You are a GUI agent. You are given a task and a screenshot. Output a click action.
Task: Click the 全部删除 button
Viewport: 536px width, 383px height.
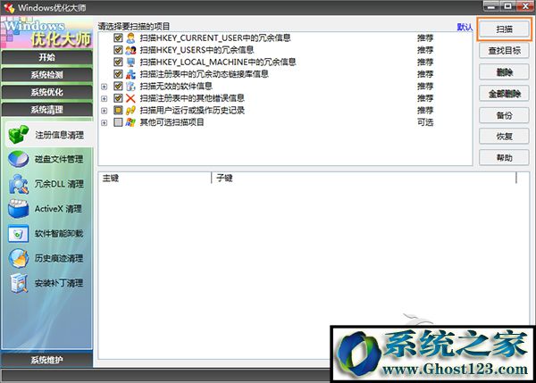click(504, 94)
